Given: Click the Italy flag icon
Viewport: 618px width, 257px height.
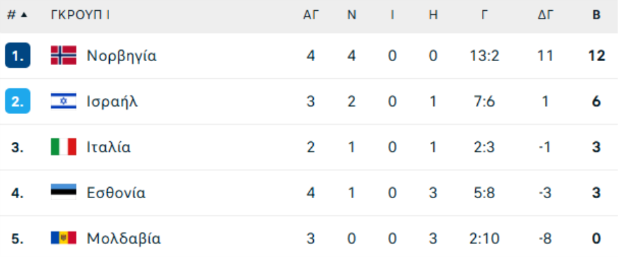Looking at the screenshot, I should point(63,147).
